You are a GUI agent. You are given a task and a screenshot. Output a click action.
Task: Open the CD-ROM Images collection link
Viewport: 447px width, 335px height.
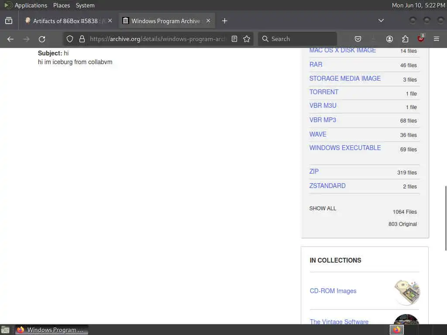(333, 291)
